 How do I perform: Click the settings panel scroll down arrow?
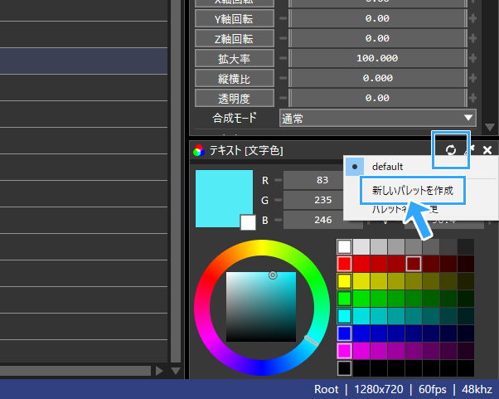(x=490, y=127)
